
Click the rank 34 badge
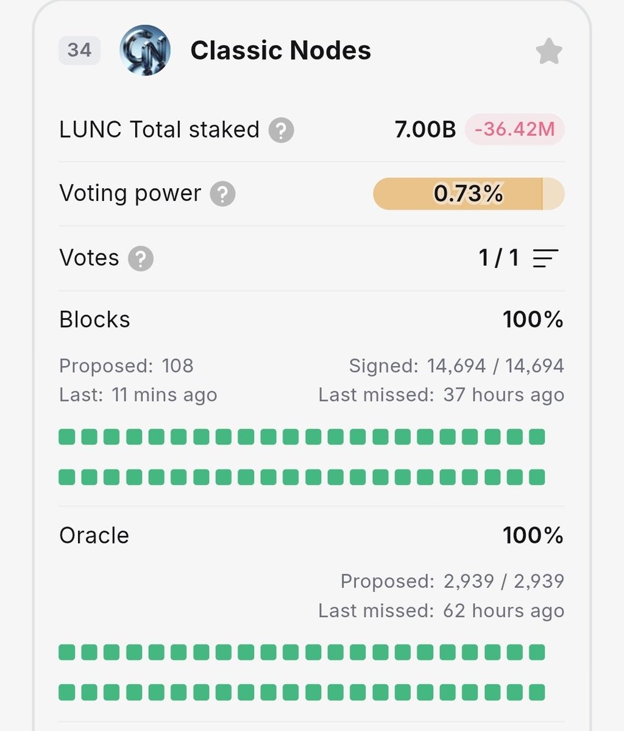[x=79, y=50]
